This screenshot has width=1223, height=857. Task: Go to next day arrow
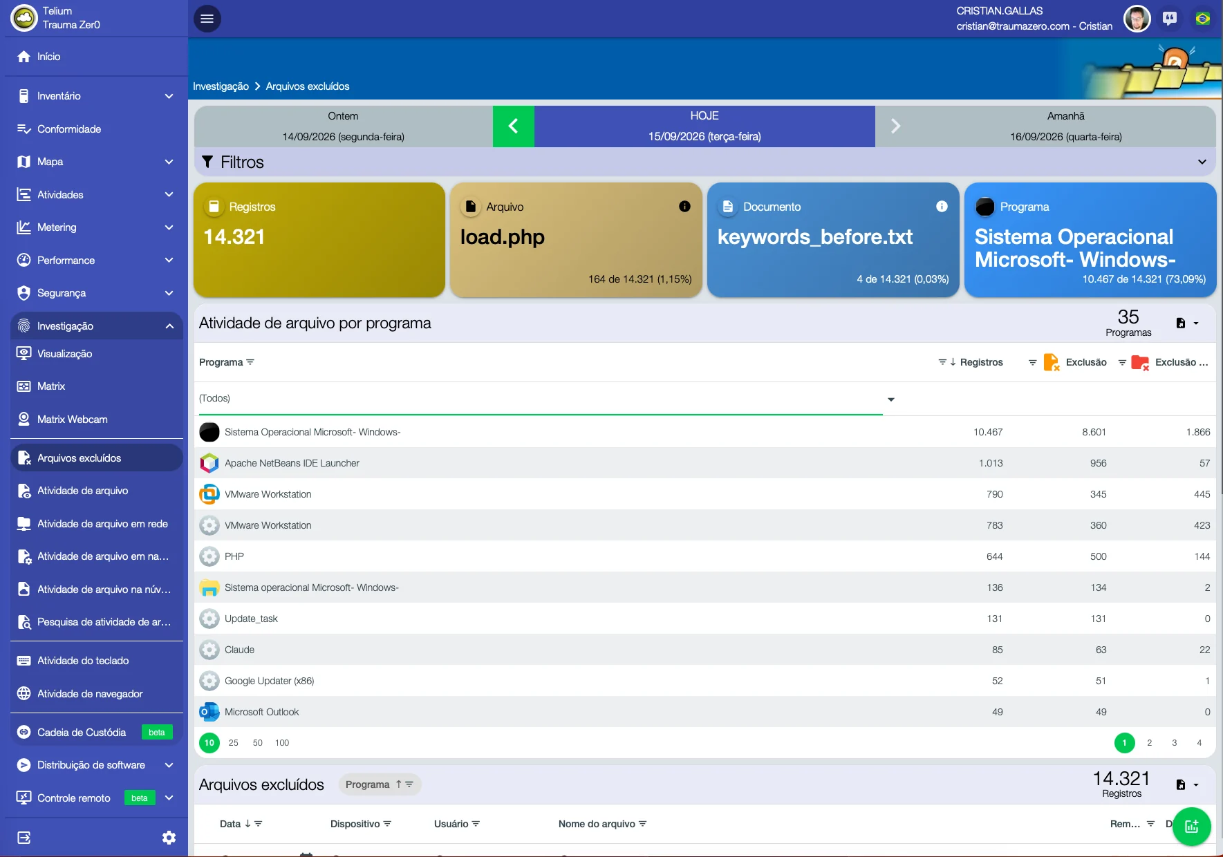895,126
